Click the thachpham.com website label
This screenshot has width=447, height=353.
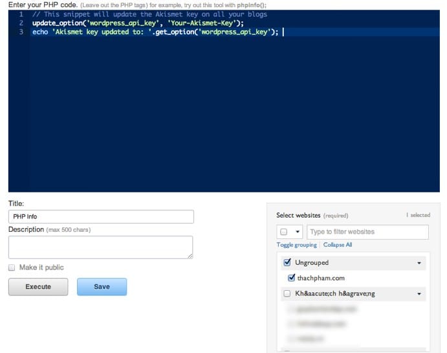[321, 278]
